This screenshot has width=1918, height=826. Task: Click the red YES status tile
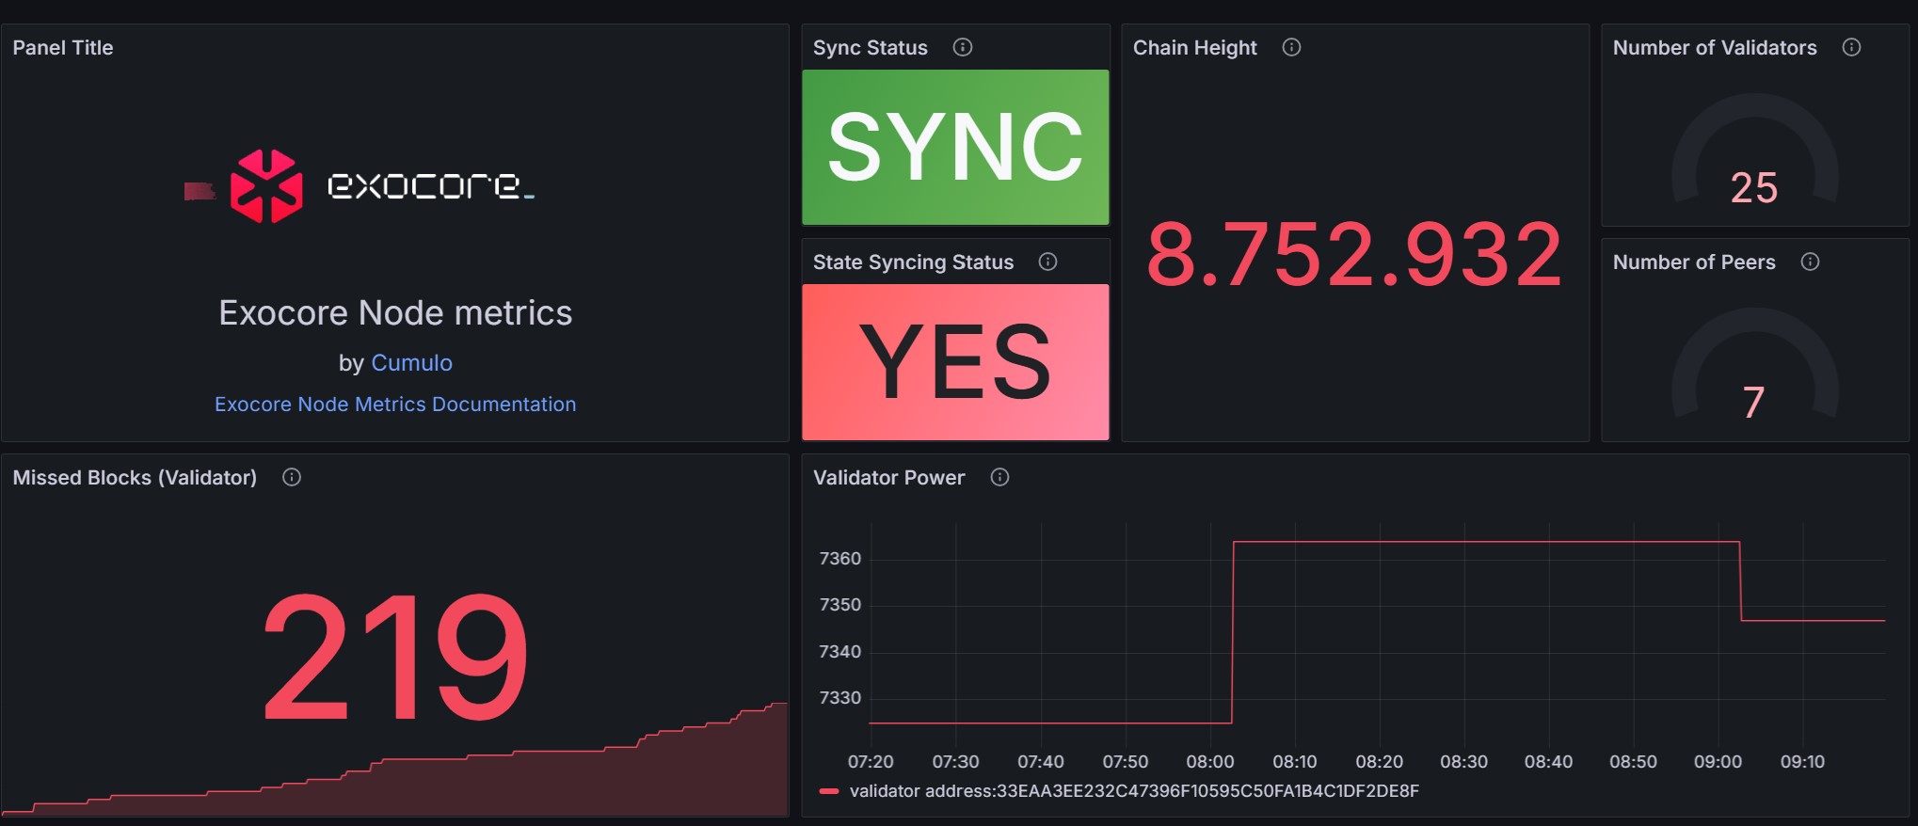tap(955, 361)
